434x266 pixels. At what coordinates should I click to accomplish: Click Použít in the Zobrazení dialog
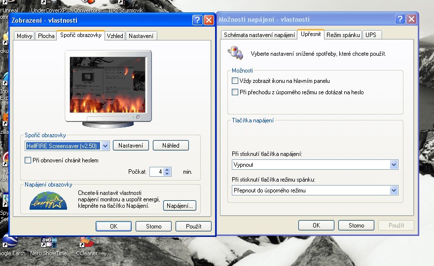(x=193, y=226)
